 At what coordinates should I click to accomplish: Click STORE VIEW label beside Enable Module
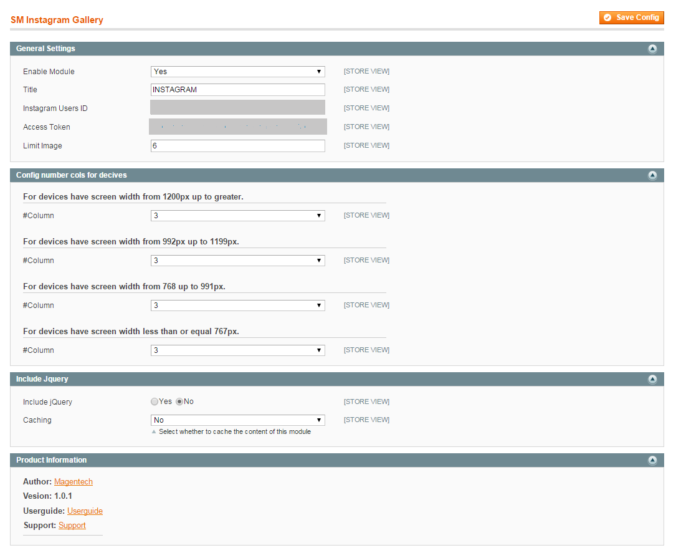coord(366,71)
